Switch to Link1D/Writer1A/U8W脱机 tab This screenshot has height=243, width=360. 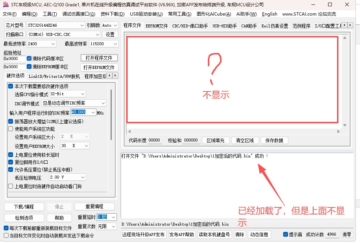click(54, 76)
